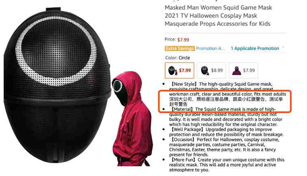Click the Well Package bullet point text
The width and height of the screenshot is (307, 176).
pyautogui.click(x=226, y=132)
